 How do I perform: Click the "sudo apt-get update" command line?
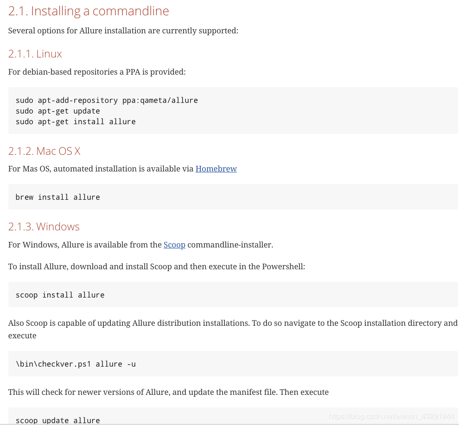[x=58, y=111]
